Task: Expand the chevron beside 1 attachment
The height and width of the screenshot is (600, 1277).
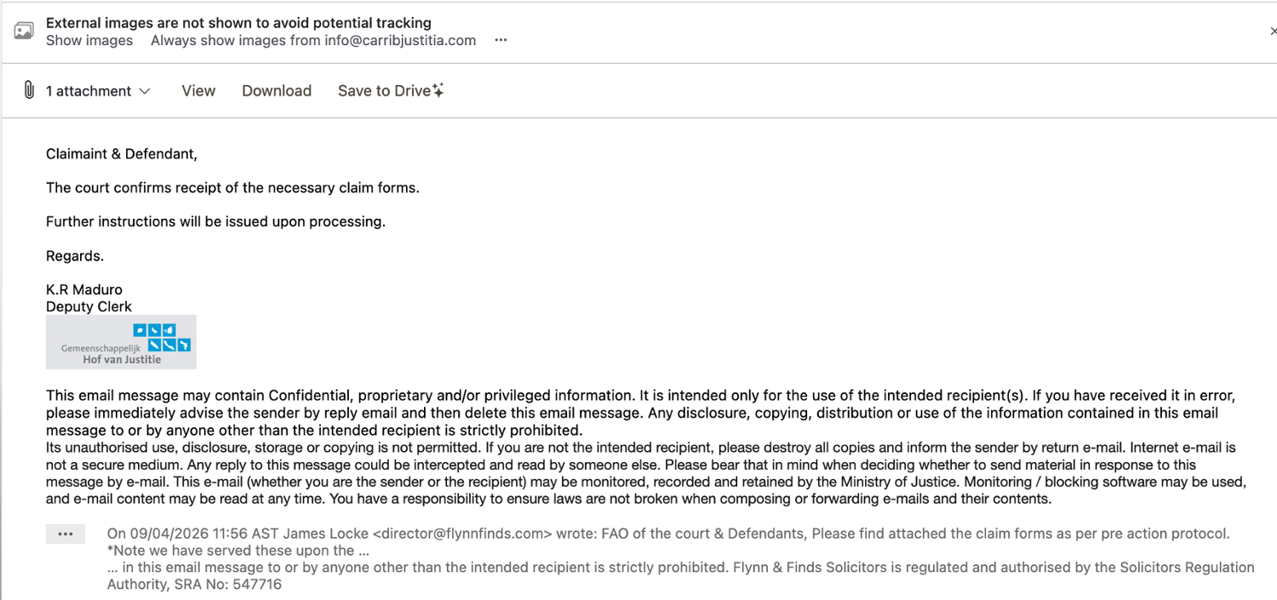Action: click(x=145, y=91)
